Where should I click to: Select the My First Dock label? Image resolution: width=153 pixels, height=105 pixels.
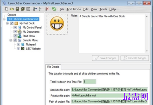27,23
